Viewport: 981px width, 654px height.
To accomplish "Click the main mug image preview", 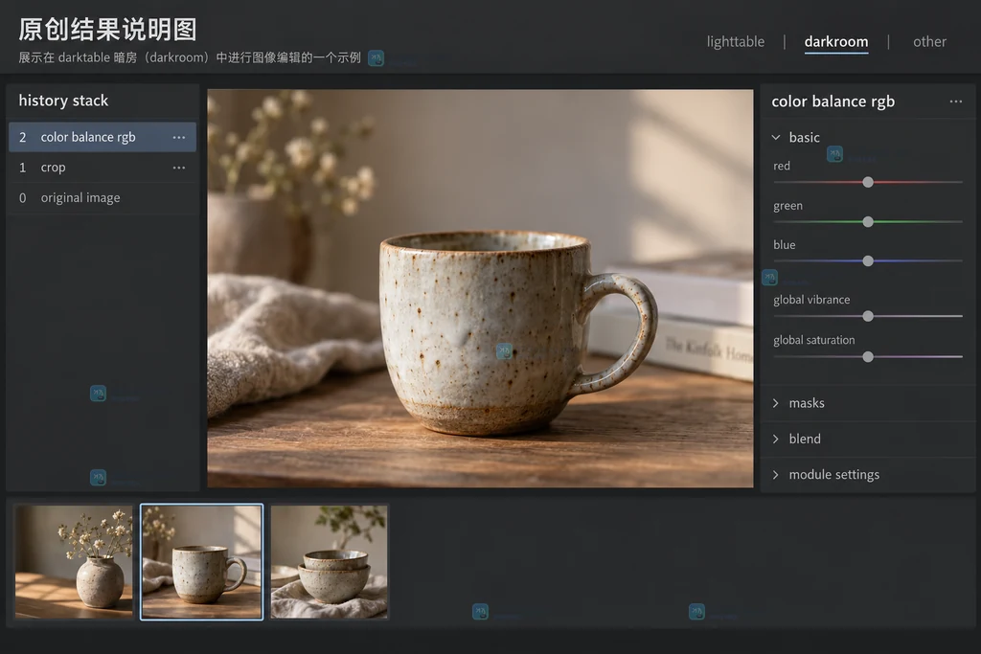I will click(481, 288).
